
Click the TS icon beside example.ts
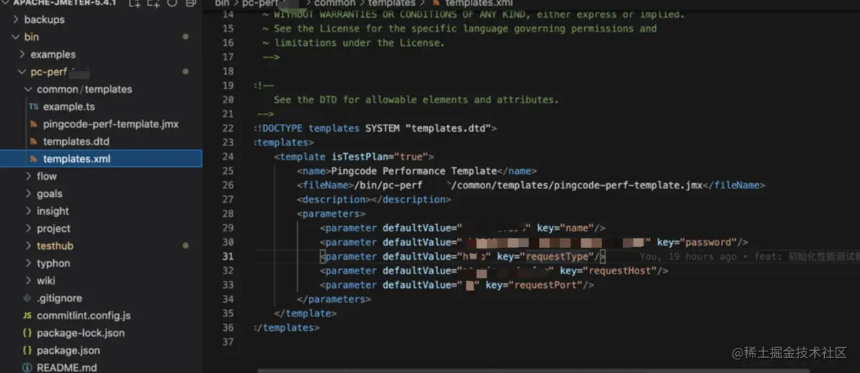(33, 107)
